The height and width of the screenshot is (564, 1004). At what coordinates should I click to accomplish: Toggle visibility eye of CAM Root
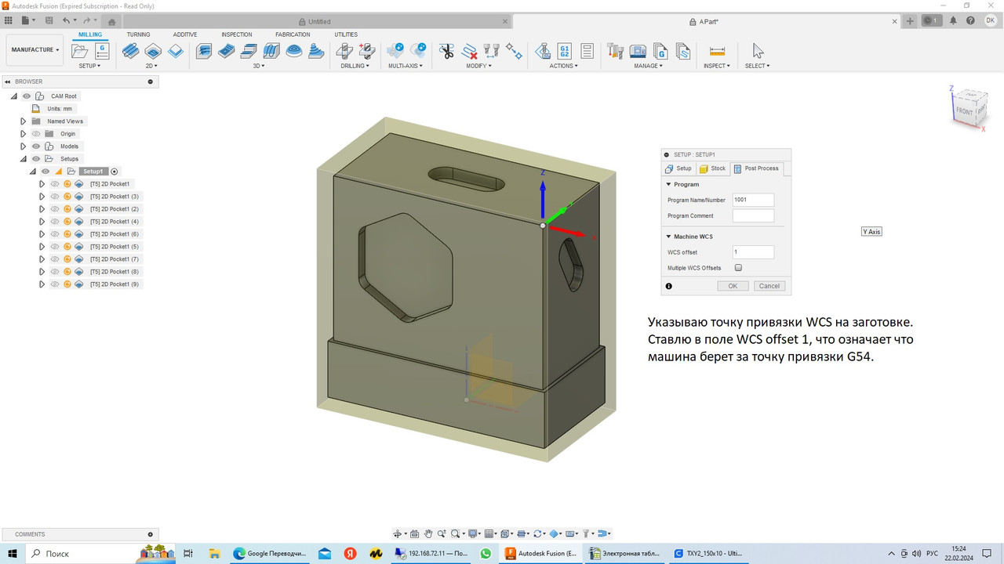(x=27, y=96)
